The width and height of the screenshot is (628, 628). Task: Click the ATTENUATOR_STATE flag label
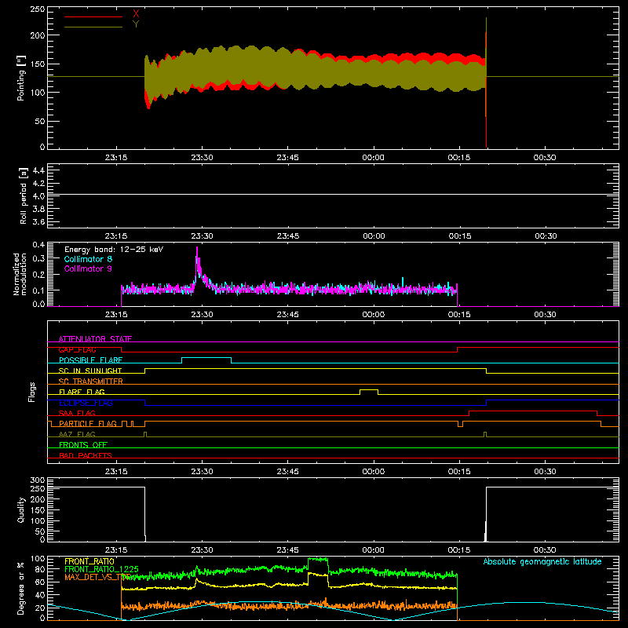(95, 339)
